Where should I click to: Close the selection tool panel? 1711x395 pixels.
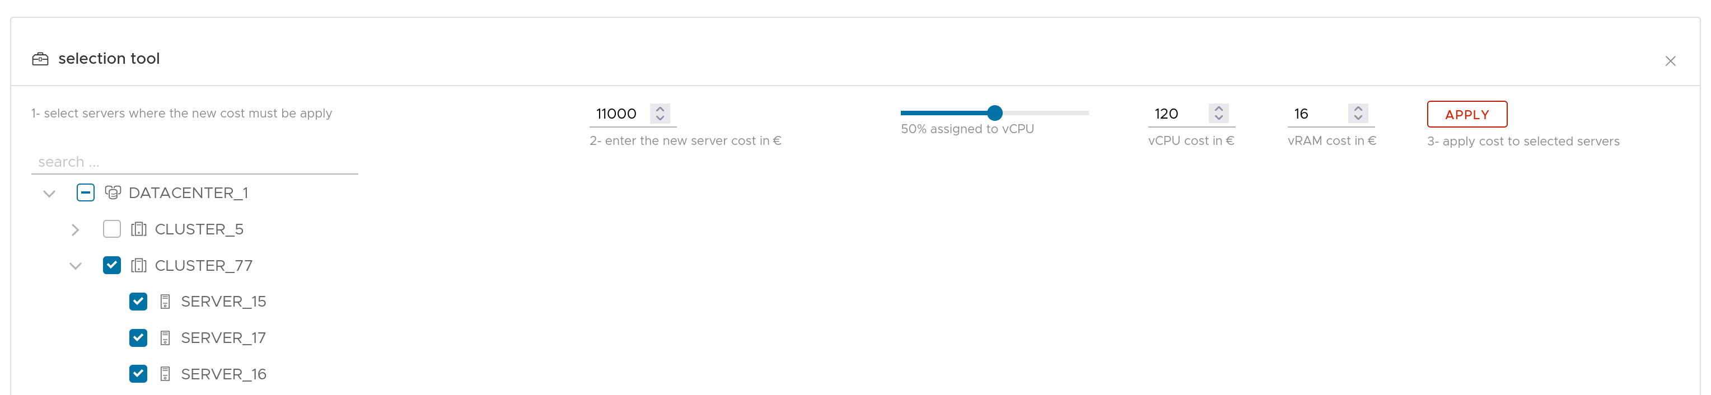(x=1671, y=61)
